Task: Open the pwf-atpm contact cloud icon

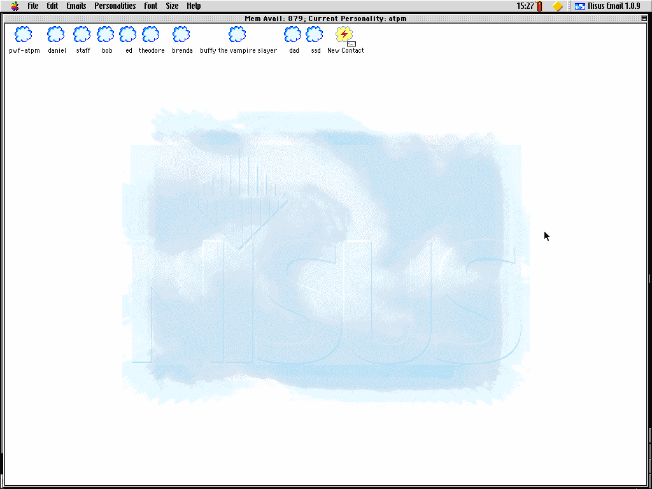Action: click(x=24, y=34)
